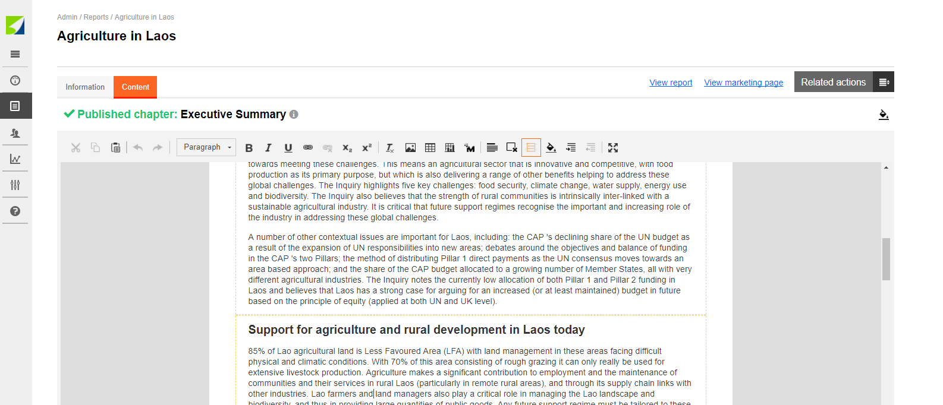Apply italic formatting
The width and height of the screenshot is (943, 405).
[268, 148]
